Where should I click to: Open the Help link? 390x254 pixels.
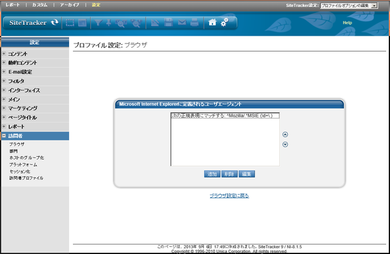pyautogui.click(x=347, y=23)
